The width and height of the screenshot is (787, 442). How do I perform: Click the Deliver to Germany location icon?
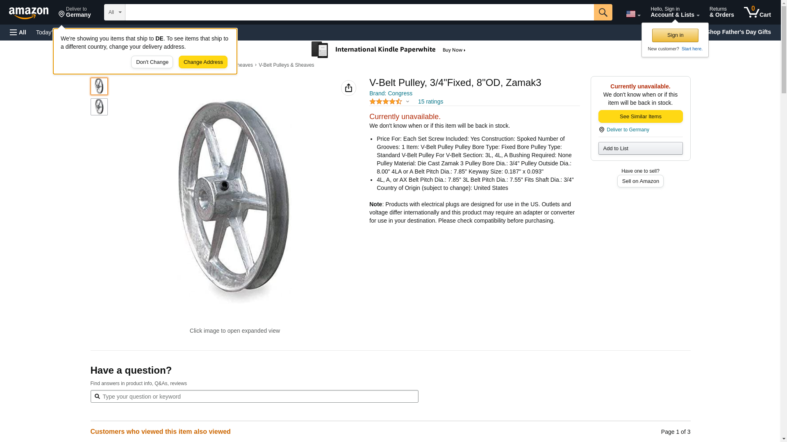(x=601, y=130)
